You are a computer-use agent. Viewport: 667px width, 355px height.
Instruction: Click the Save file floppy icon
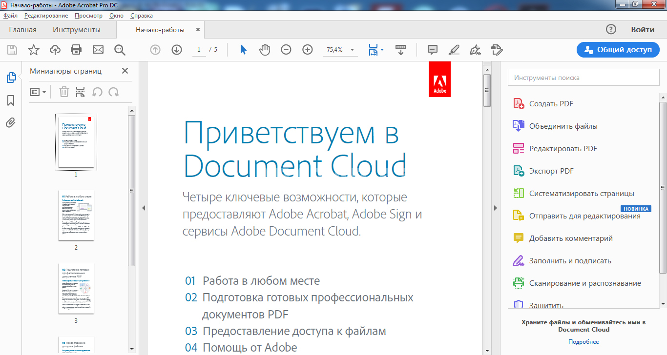[12, 50]
